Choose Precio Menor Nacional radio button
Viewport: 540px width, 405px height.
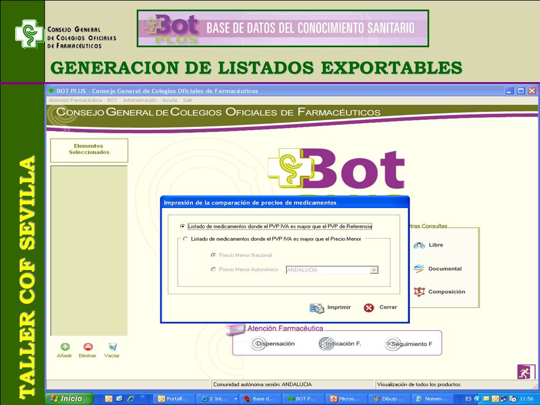tap(213, 255)
